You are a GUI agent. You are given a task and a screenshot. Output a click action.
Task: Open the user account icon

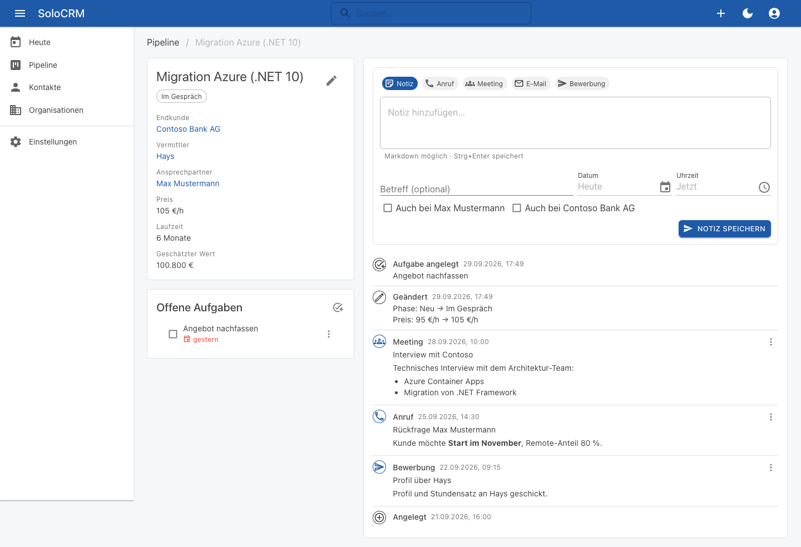[x=774, y=13]
